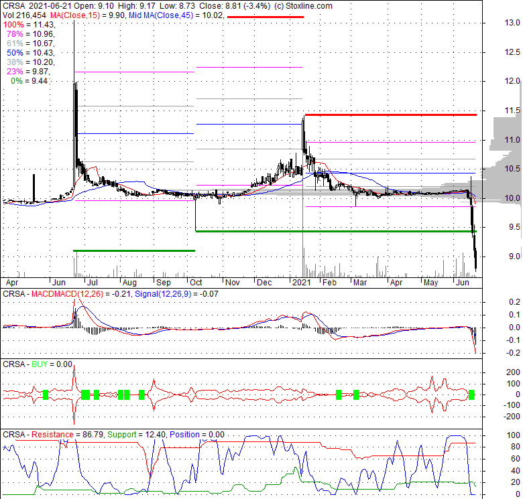
Task: Click the Position = 0.00 legend
Action: click(196, 435)
